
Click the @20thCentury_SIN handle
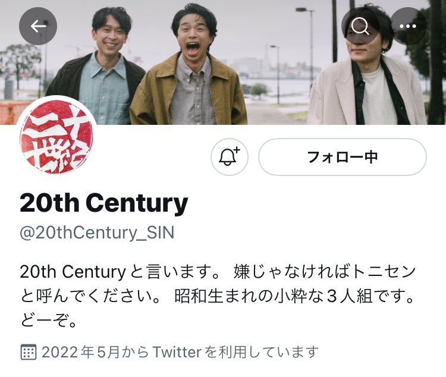coord(97,233)
